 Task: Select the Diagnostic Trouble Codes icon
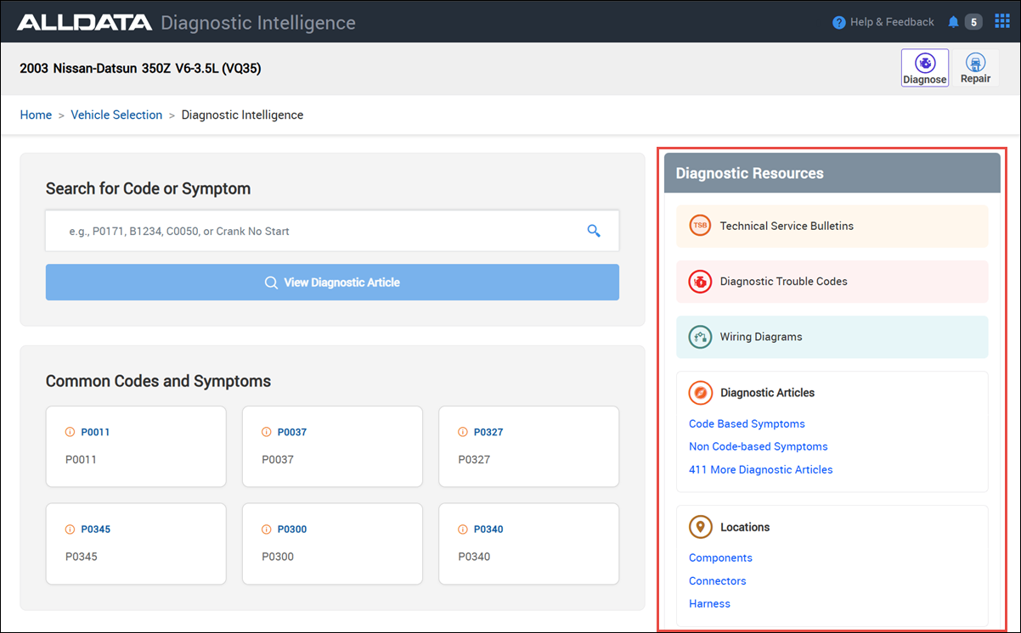[700, 281]
